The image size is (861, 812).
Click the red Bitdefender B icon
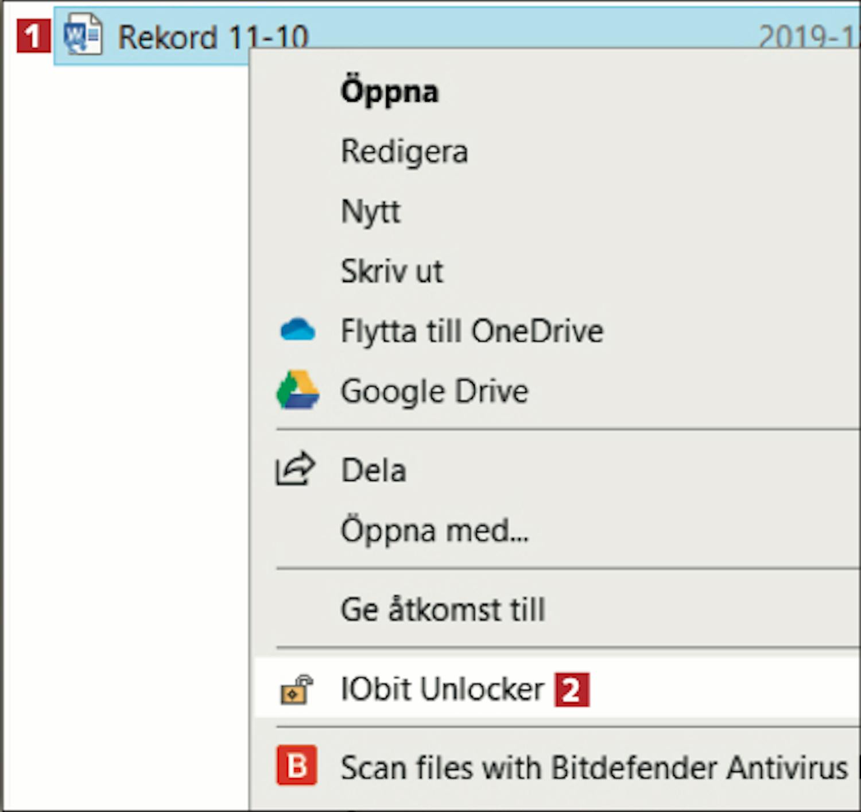(x=296, y=765)
